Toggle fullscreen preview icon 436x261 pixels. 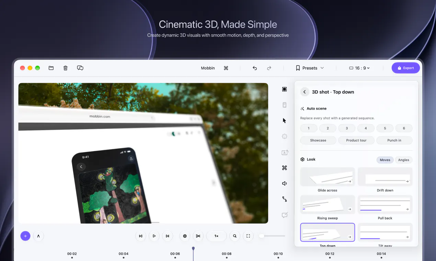[248, 236]
